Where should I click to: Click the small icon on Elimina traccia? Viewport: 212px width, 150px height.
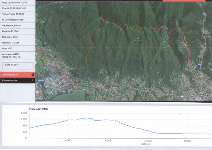coord(33,80)
